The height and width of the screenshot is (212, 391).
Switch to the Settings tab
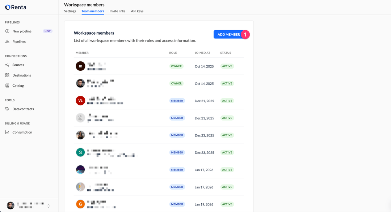click(x=70, y=11)
